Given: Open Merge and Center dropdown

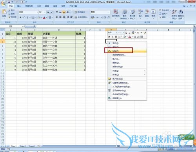Looking at the screenshot, I should coord(88,17).
